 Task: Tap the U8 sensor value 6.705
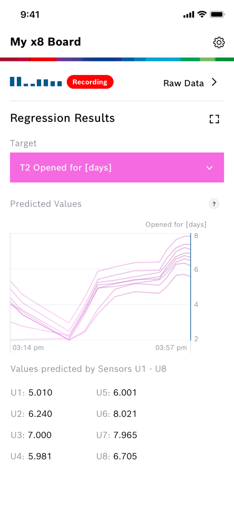tap(125, 456)
